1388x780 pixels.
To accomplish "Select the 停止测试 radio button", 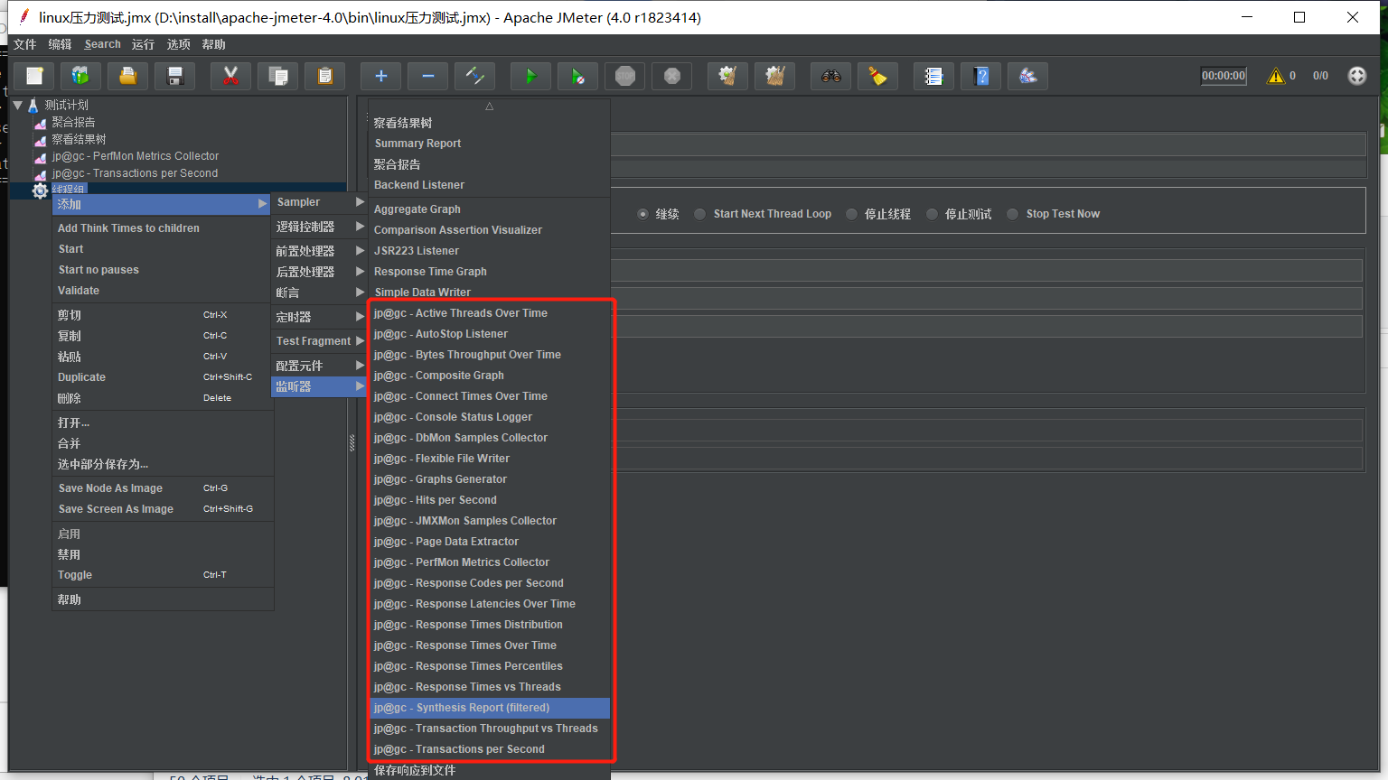I will [x=932, y=214].
